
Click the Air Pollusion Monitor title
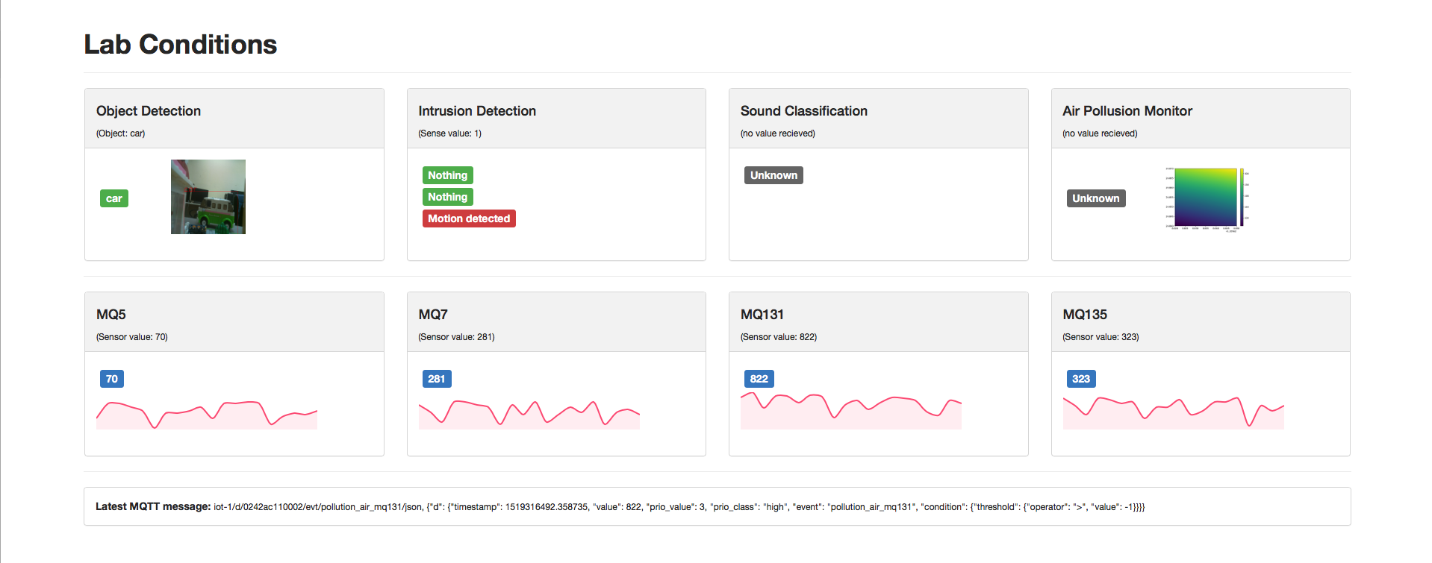coord(1127,111)
